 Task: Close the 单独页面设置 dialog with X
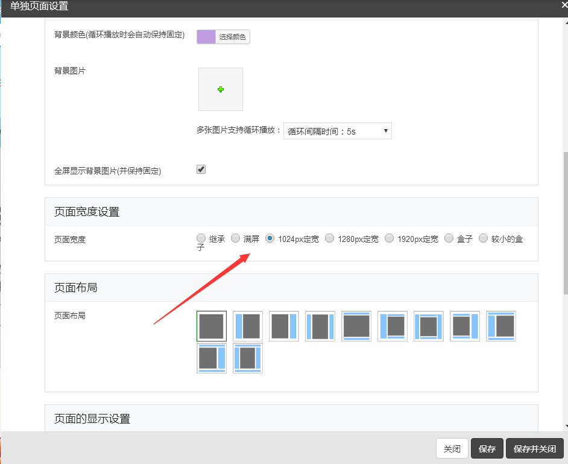[564, 5]
